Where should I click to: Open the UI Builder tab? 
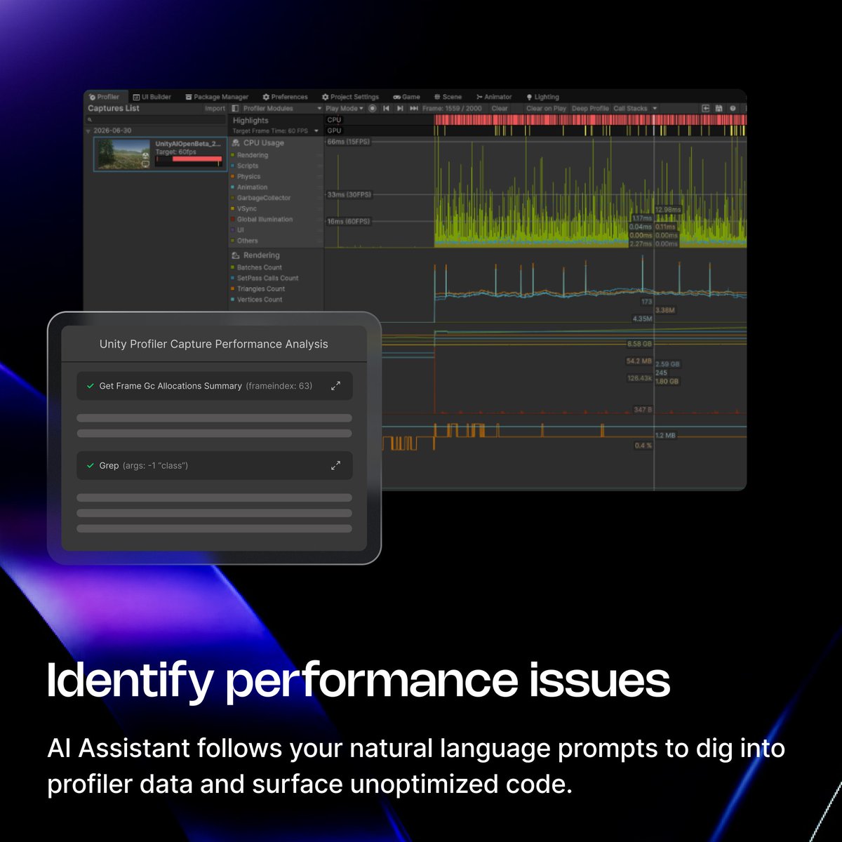[152, 97]
